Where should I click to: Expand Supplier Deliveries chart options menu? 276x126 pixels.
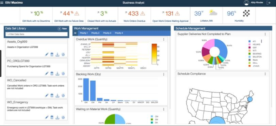pyautogui.click(x=265, y=34)
